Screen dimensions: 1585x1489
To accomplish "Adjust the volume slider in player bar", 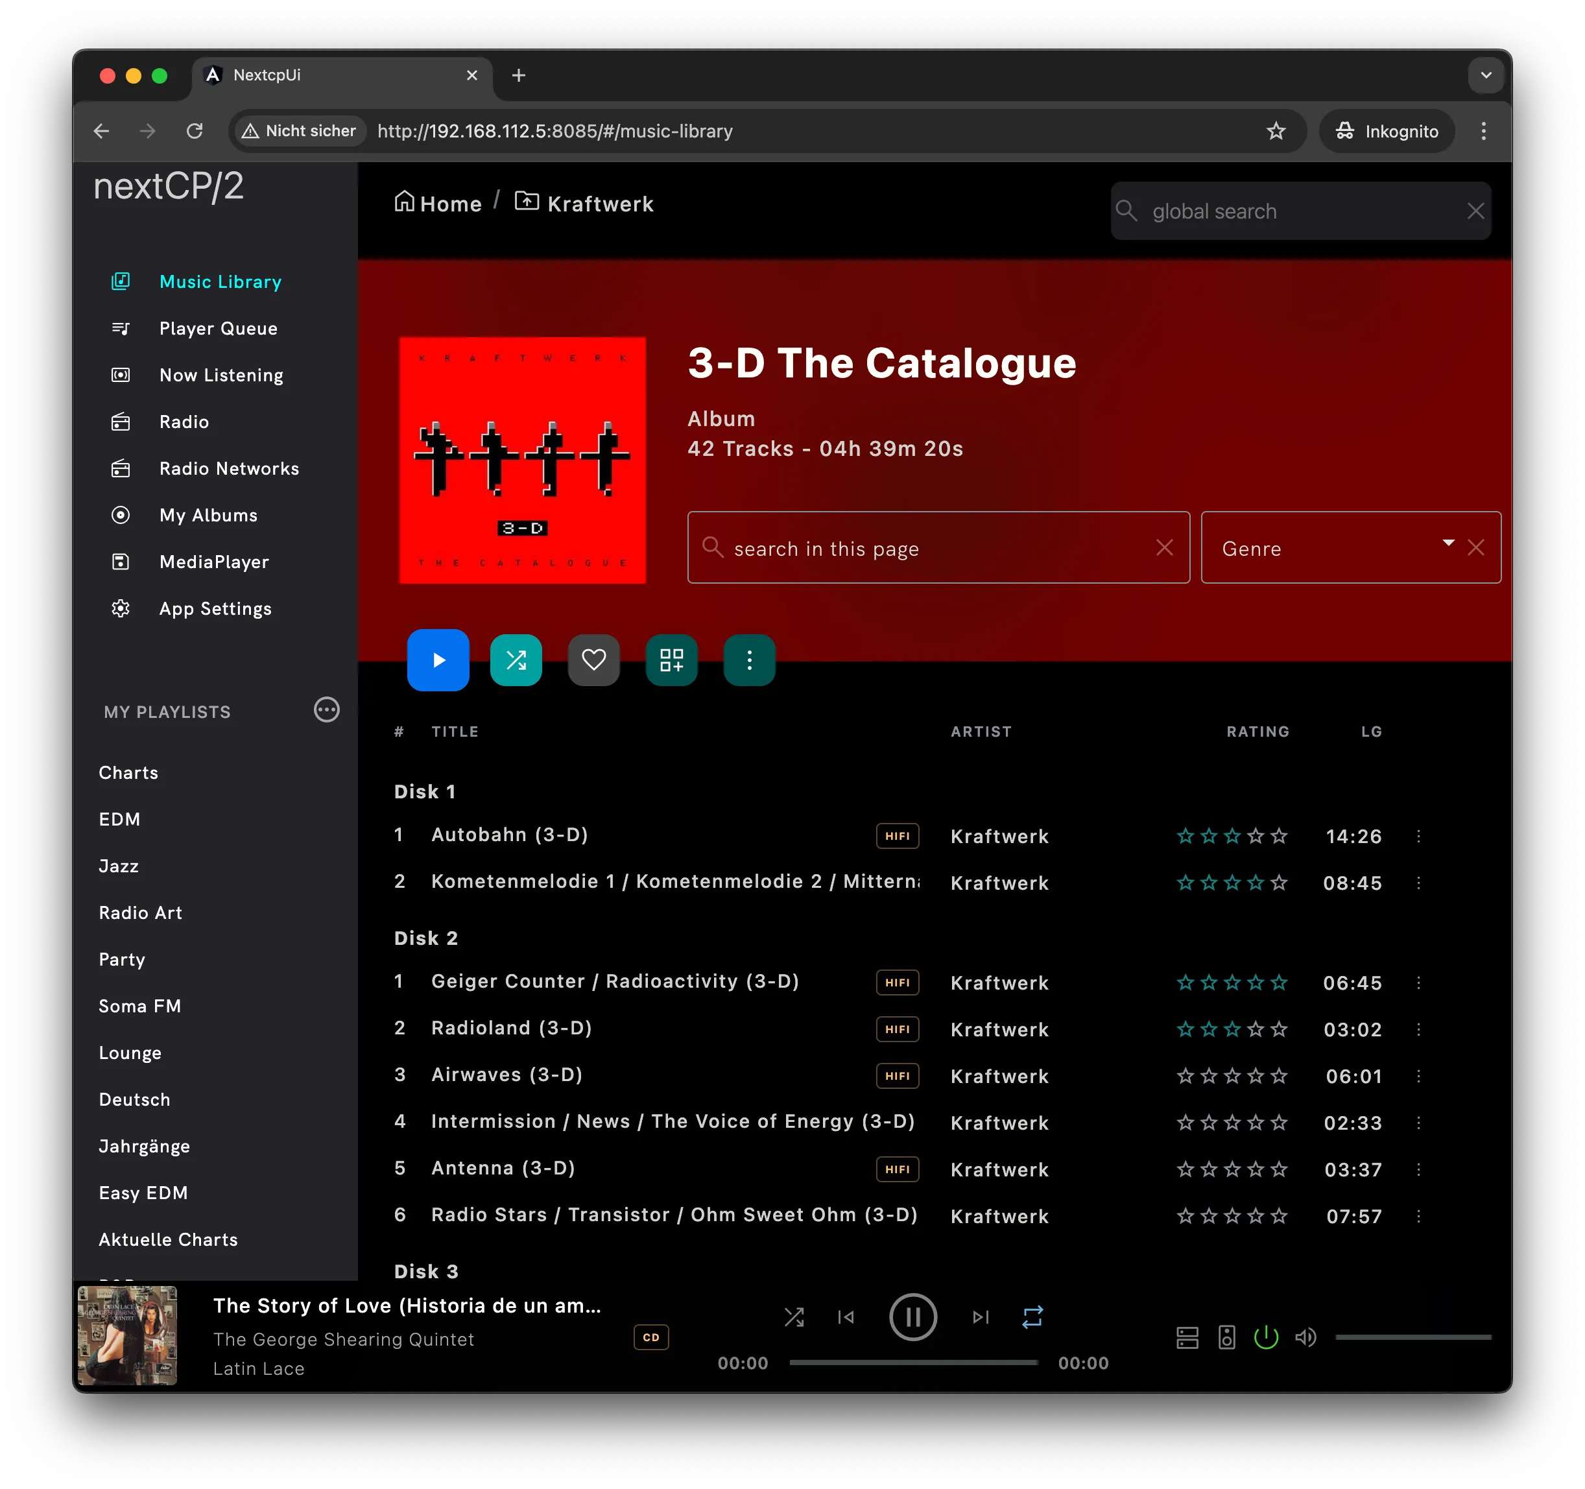I will pyautogui.click(x=1412, y=1337).
